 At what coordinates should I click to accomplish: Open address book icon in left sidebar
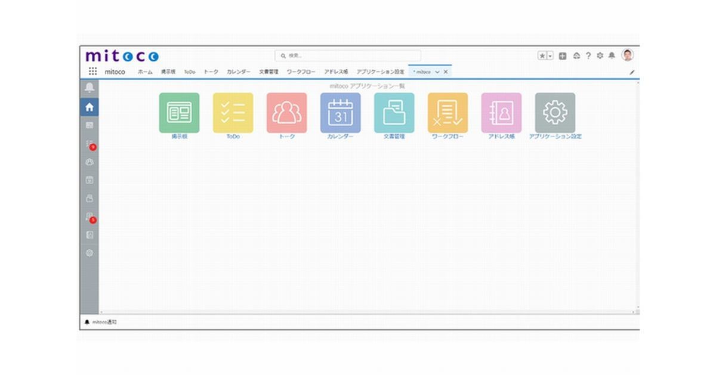[x=89, y=235]
